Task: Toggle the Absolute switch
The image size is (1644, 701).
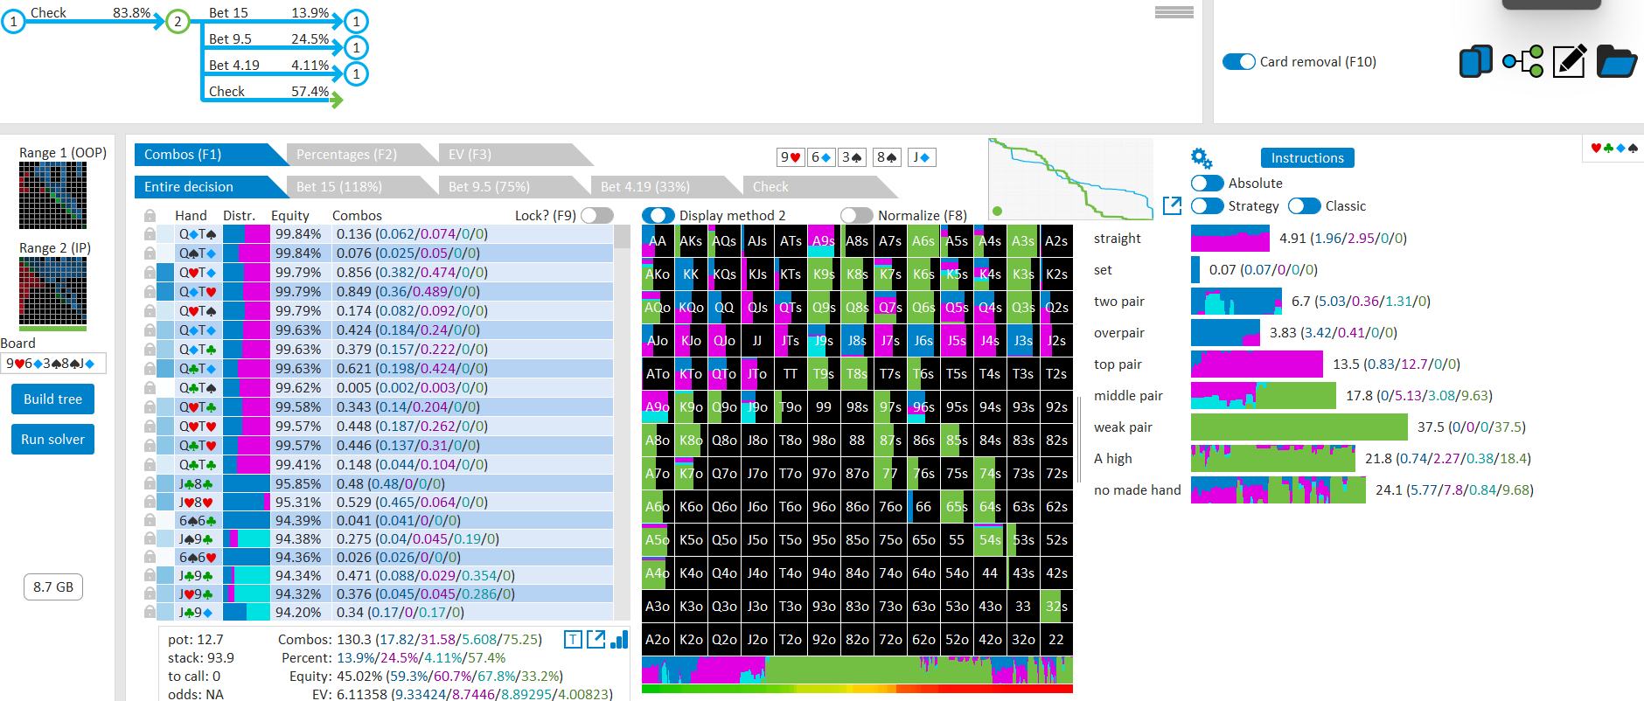Action: pos(1208,183)
